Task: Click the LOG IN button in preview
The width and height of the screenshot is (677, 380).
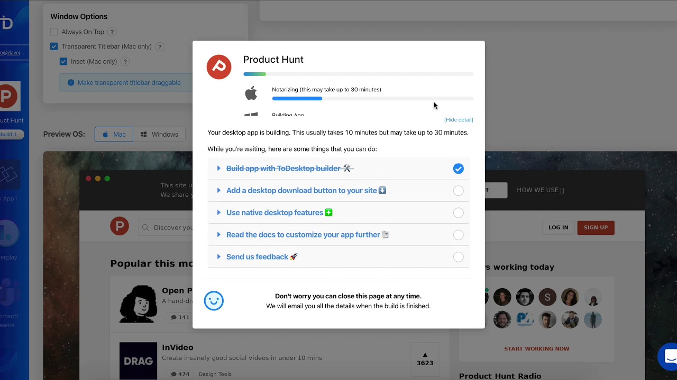Action: (x=558, y=227)
